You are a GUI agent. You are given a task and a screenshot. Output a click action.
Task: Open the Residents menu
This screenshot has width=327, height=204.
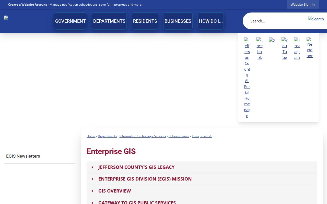145,21
